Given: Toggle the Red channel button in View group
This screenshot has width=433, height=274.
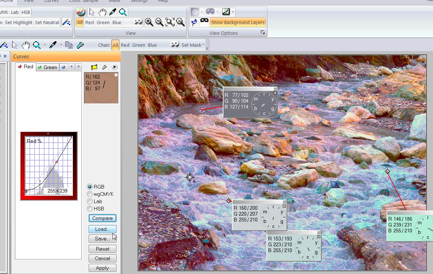Looking at the screenshot, I should 89,22.
